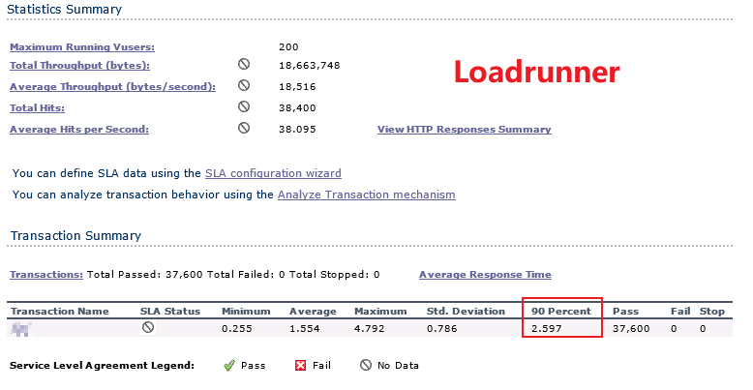Select the Maximum column header
Viewport: 753px width, 390px height.
coord(380,312)
